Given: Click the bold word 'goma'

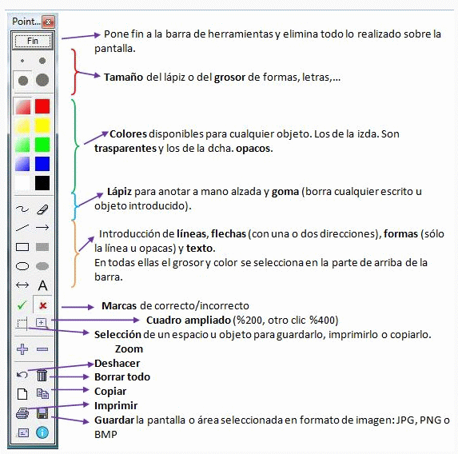Looking at the screenshot, I should point(285,193).
